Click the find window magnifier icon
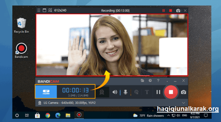This screenshot has width=221, height=122. point(50,10)
